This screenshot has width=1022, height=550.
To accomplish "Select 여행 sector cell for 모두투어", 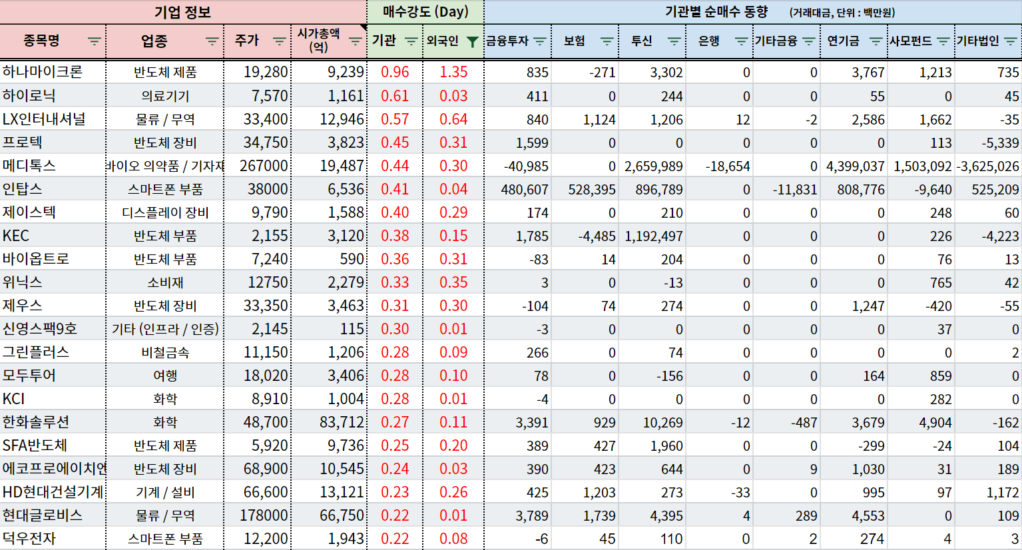I will [x=165, y=376].
